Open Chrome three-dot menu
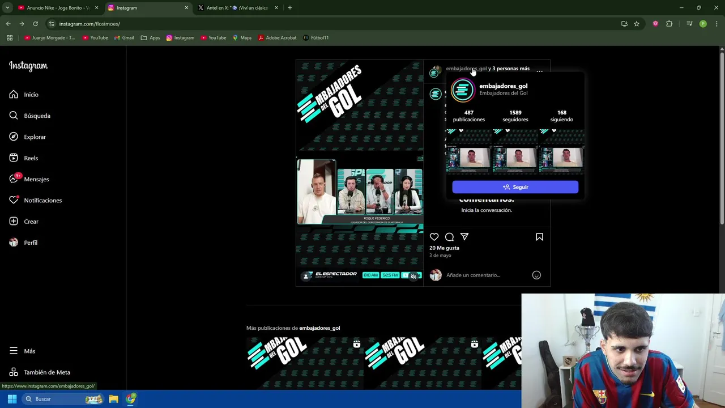 point(717,24)
